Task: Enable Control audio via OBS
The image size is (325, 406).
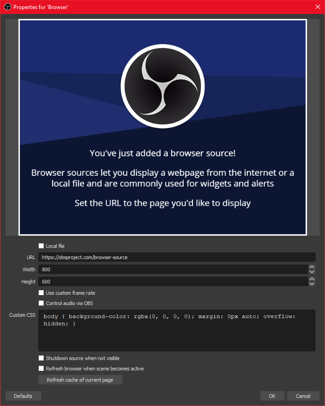Action: coord(41,303)
